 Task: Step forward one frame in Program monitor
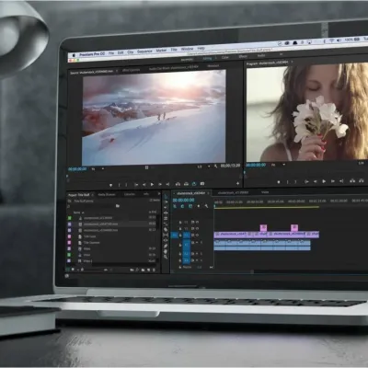coord(332,181)
